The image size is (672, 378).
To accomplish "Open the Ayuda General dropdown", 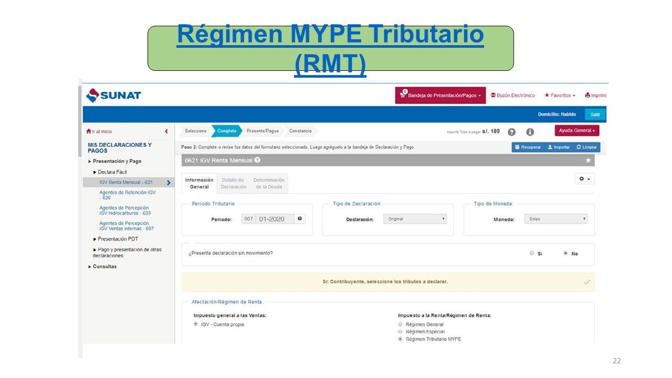I will pyautogui.click(x=577, y=131).
